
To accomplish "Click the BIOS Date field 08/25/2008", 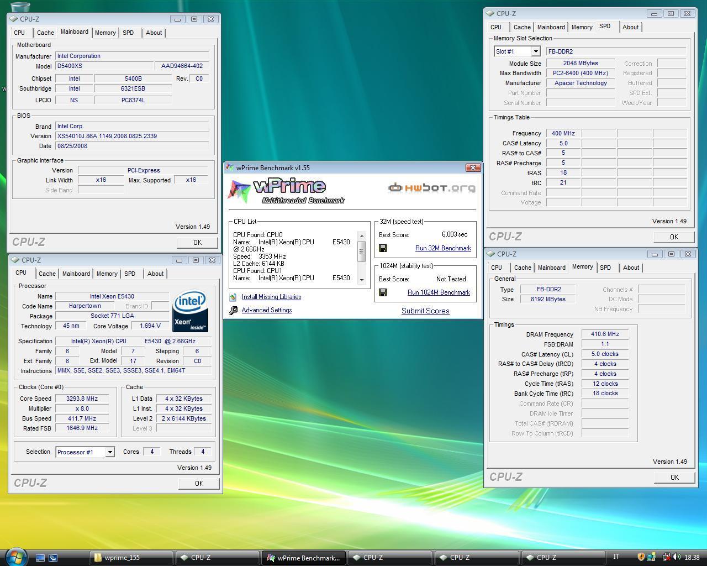I will (132, 146).
